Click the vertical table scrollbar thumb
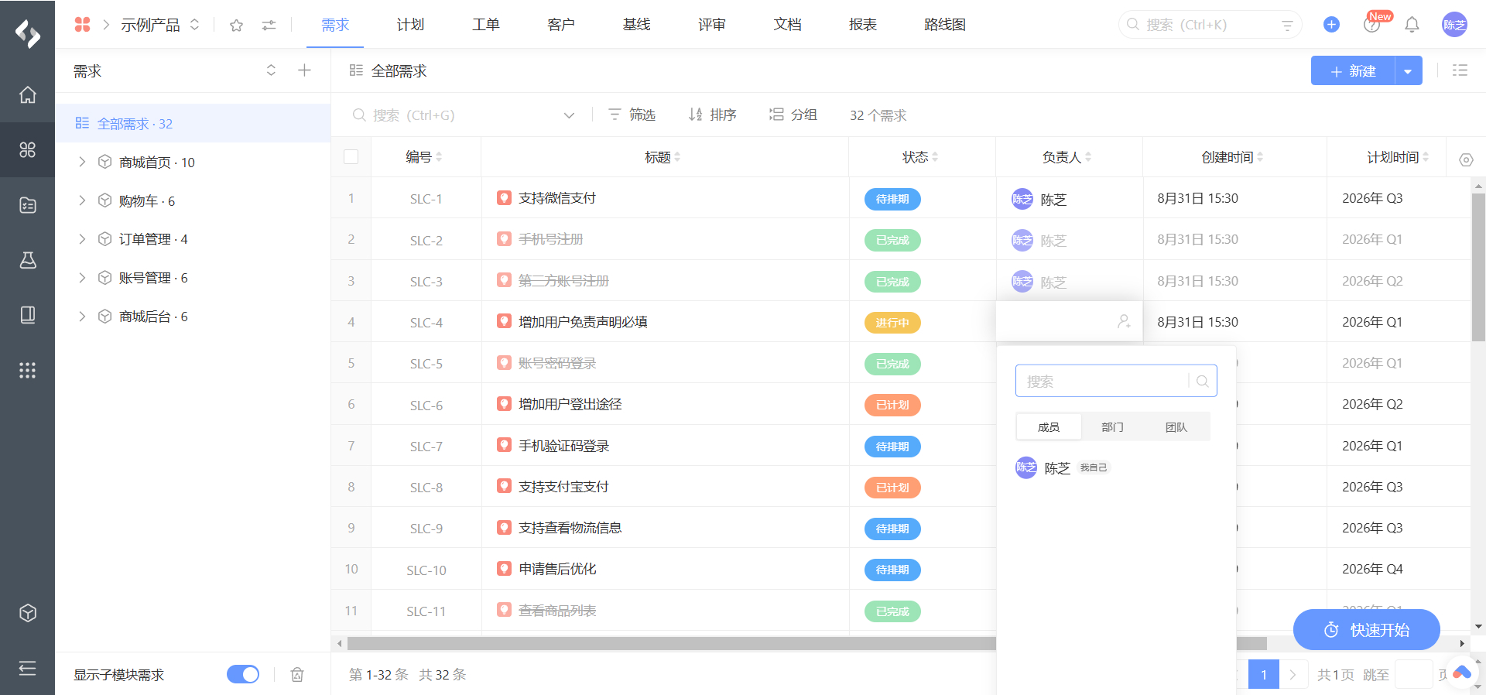 click(x=1478, y=267)
